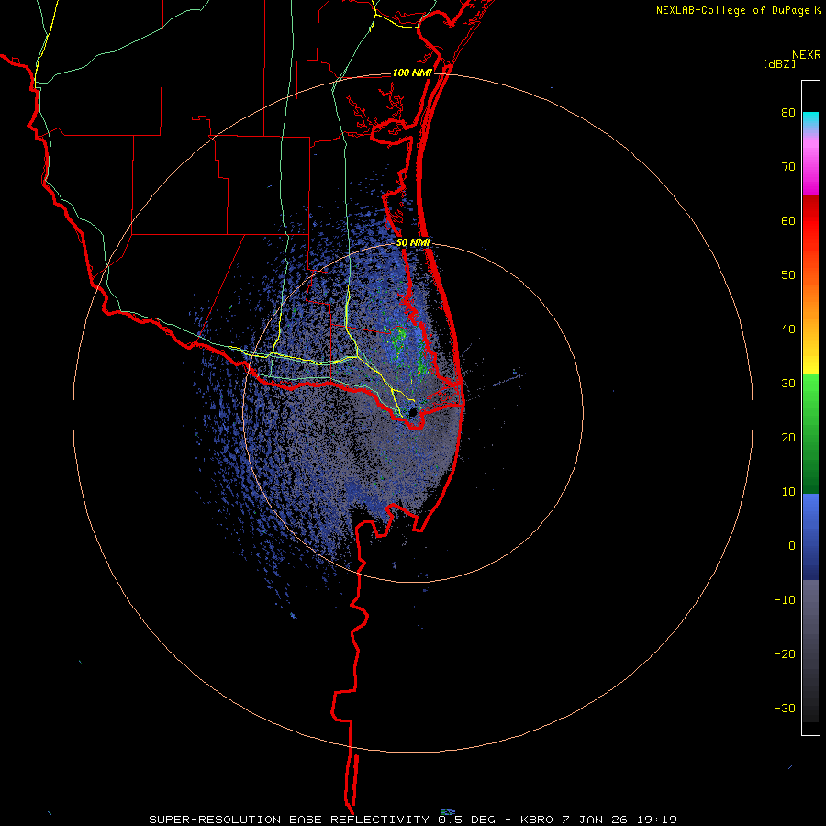The height and width of the screenshot is (826, 826).
Task: Click the 80 value on dBZ scale
Action: [788, 113]
